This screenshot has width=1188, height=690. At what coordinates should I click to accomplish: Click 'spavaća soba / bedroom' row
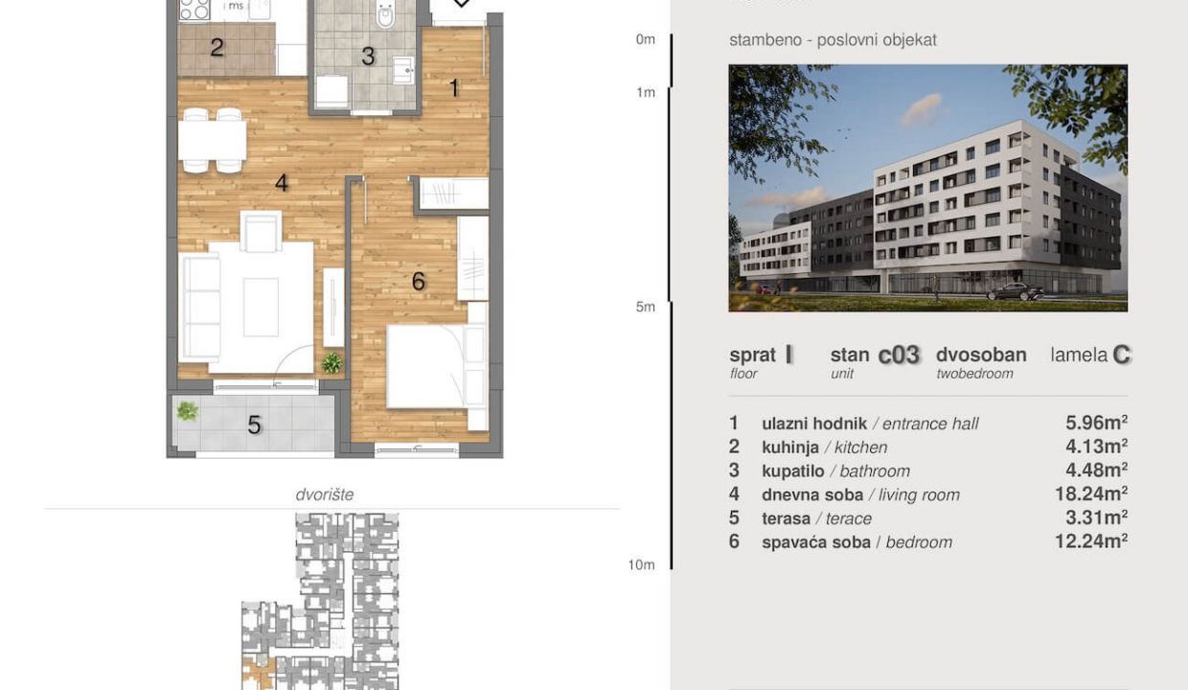(x=927, y=542)
